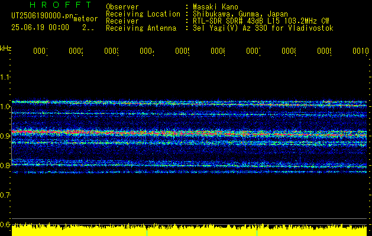Click the 1.1 kHz axis label
The image size is (372, 236).
[x=5, y=77]
